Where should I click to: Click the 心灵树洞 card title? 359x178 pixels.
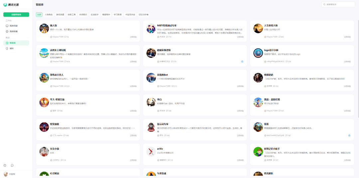tap(55, 173)
